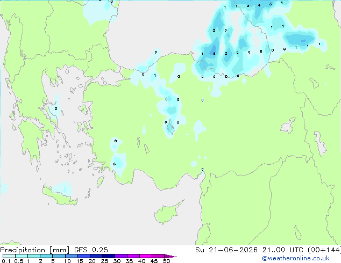Click the legend label '45'
341x263 pixels.
154,261
